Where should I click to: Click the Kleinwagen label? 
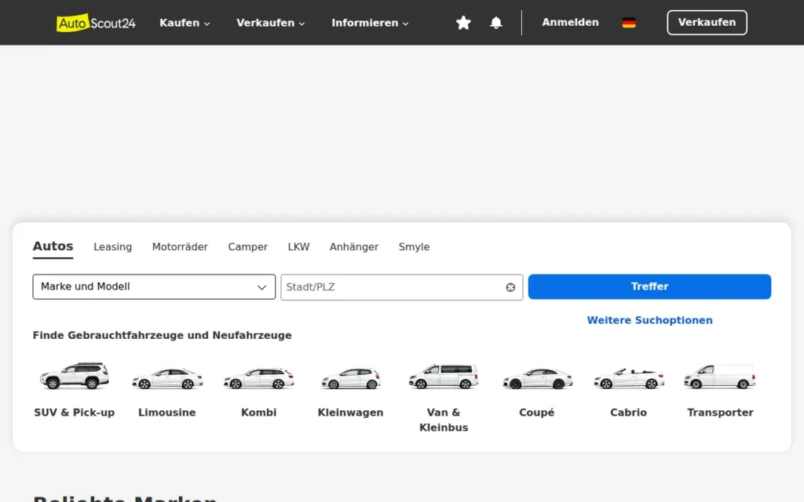[351, 413]
